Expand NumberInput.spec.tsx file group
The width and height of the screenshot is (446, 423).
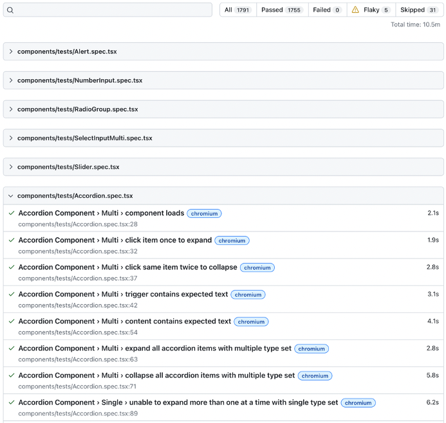pos(223,80)
